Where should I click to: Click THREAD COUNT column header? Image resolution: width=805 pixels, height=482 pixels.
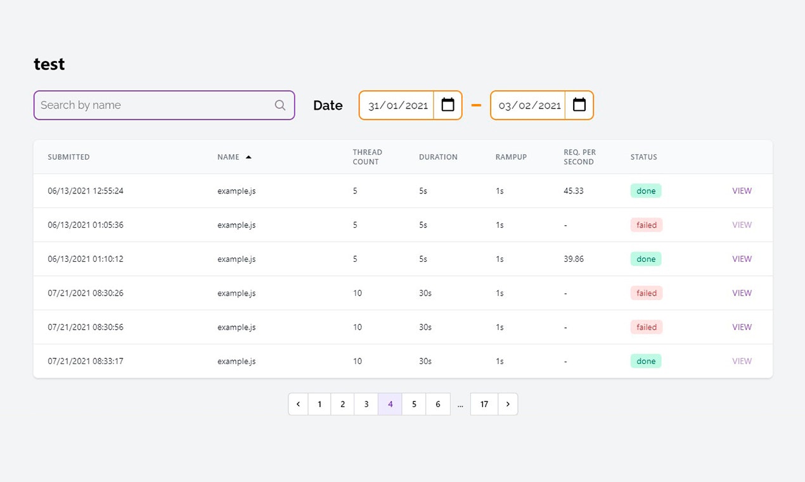368,157
